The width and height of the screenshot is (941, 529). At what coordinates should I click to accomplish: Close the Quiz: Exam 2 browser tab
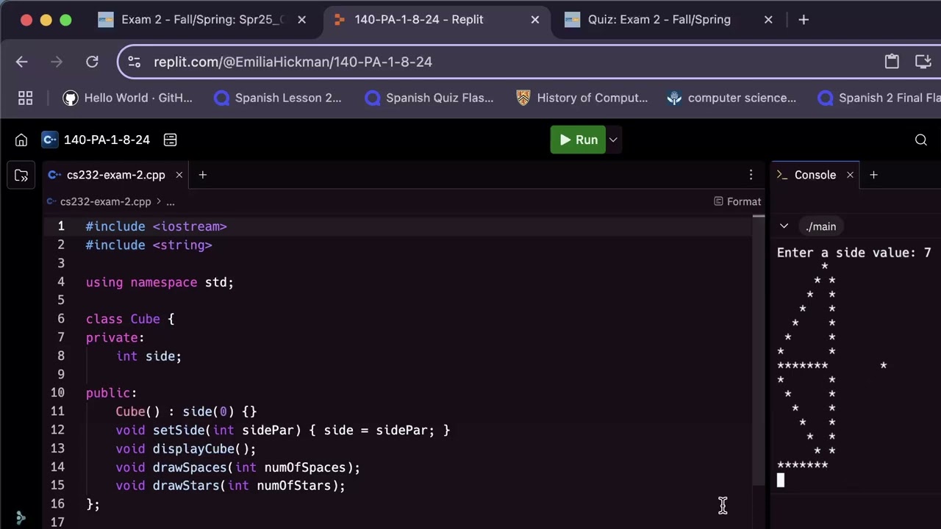pyautogui.click(x=768, y=20)
